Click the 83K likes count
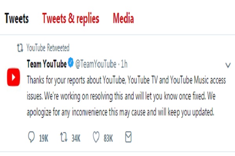Screen dimensions: 235x156 point(108,138)
